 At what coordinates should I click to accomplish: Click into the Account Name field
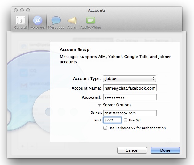[130, 88]
